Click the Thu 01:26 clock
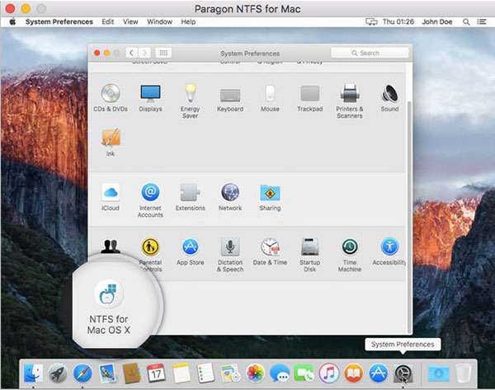Viewport: 495px width, 390px height. coord(398,21)
